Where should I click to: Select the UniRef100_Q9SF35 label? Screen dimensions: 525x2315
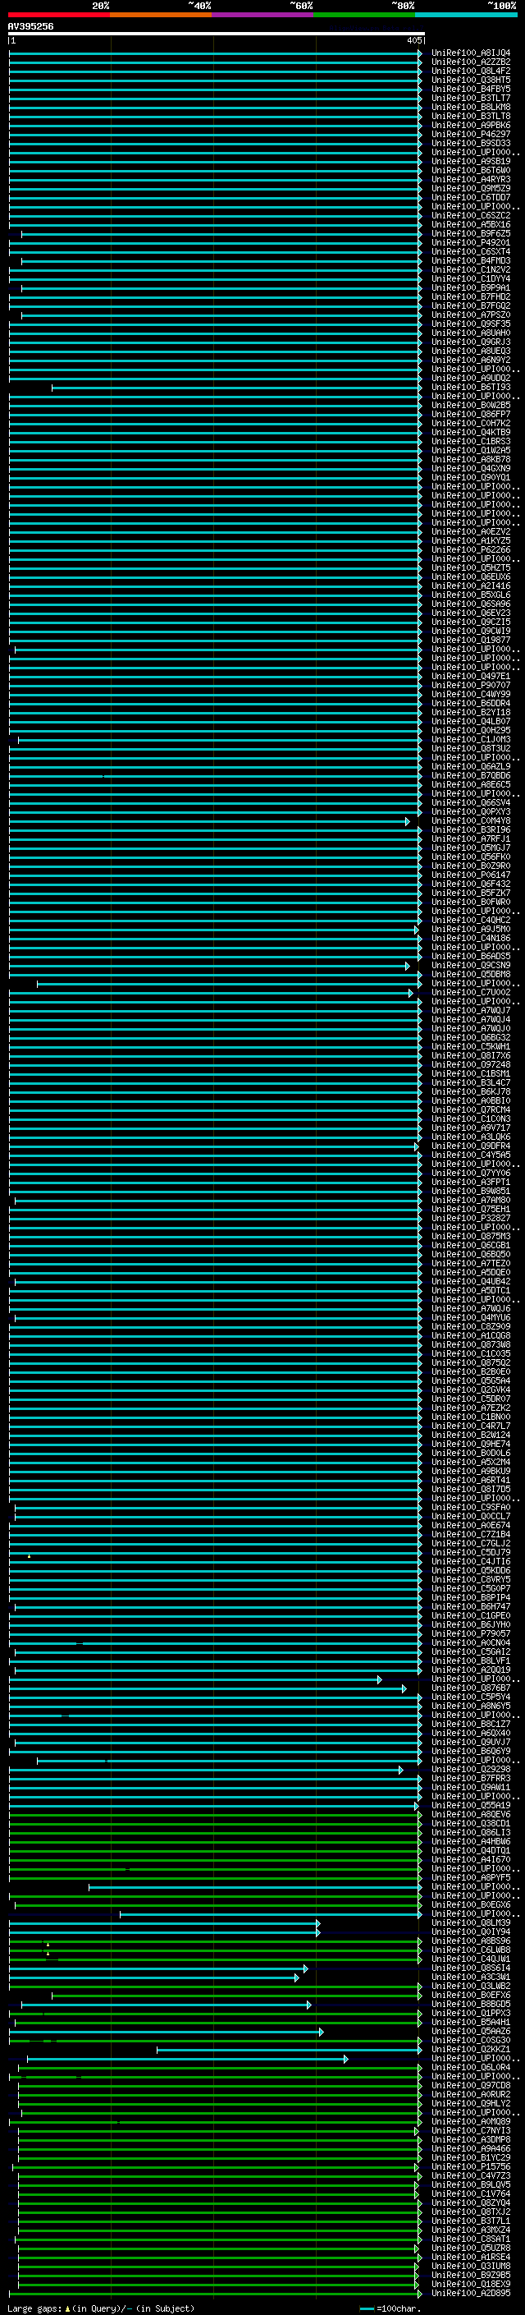471,324
